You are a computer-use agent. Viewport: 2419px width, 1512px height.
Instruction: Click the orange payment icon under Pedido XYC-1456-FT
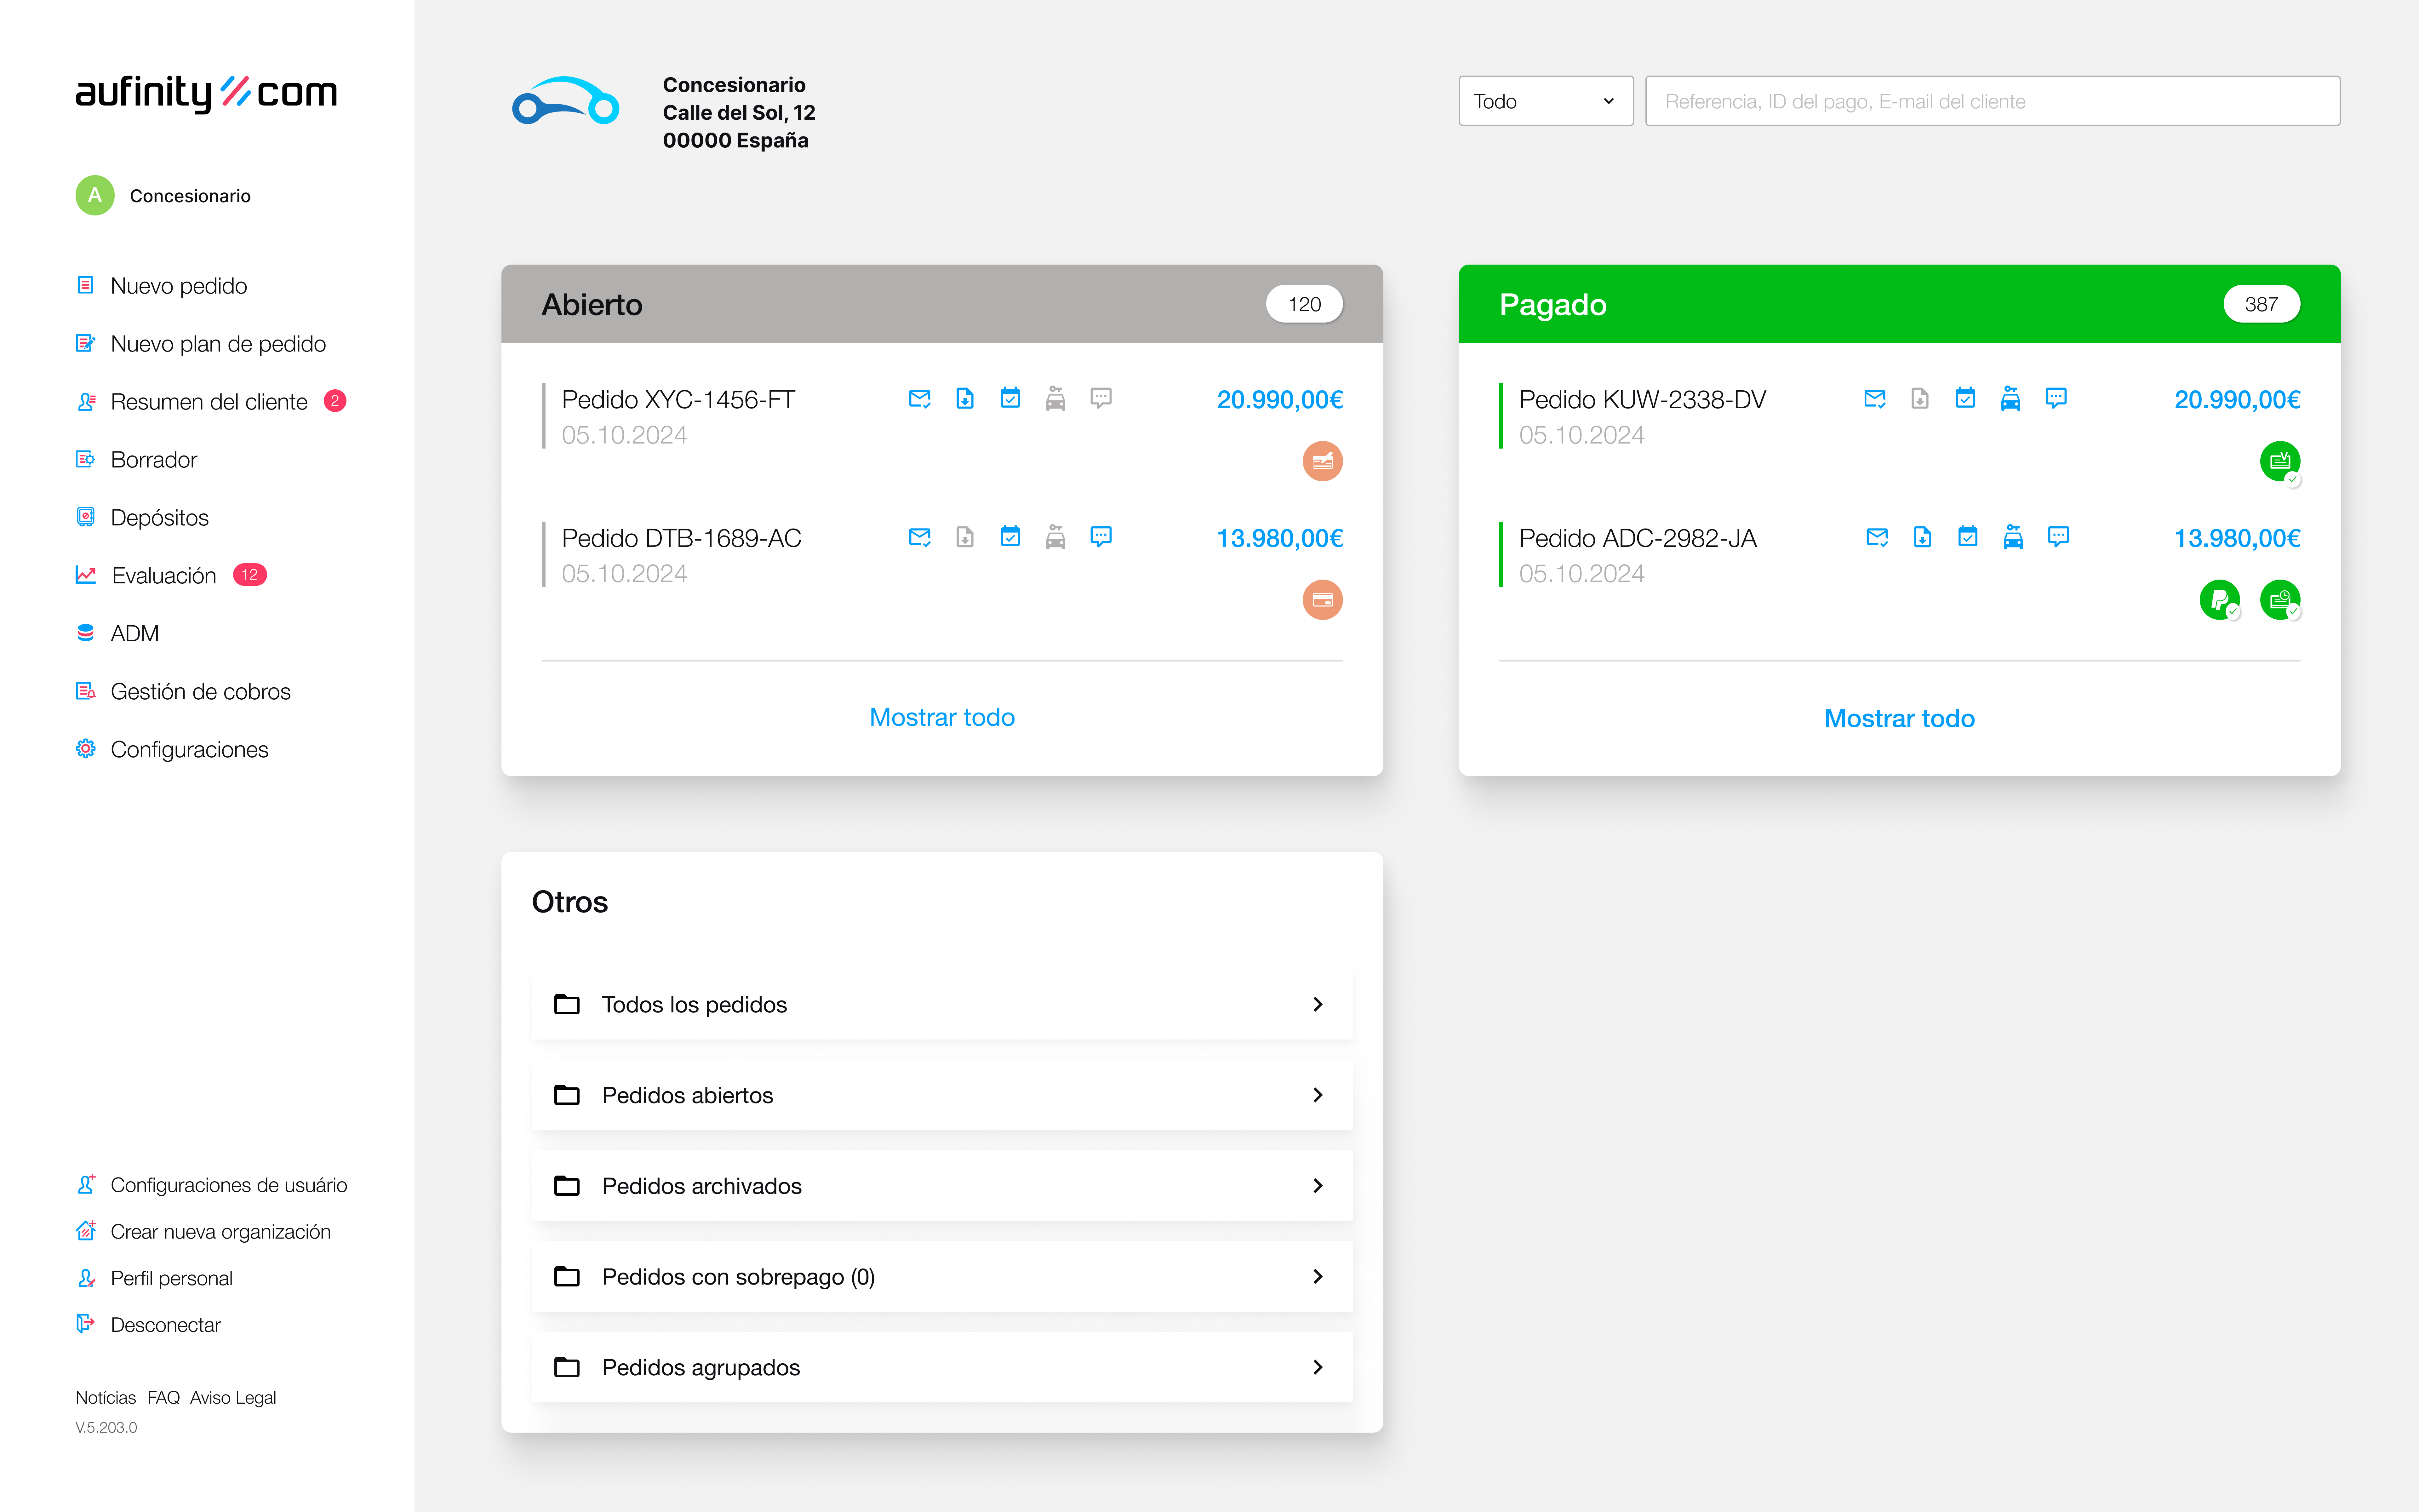point(1323,461)
